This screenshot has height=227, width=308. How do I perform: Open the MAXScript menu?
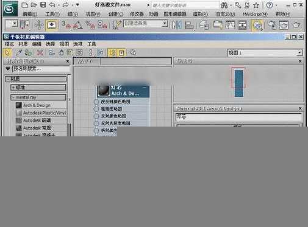tap(255, 14)
